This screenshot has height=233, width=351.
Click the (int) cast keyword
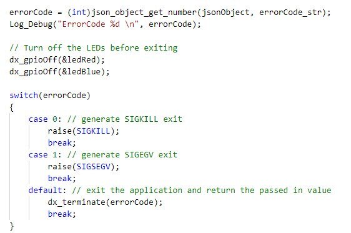tap(79, 12)
